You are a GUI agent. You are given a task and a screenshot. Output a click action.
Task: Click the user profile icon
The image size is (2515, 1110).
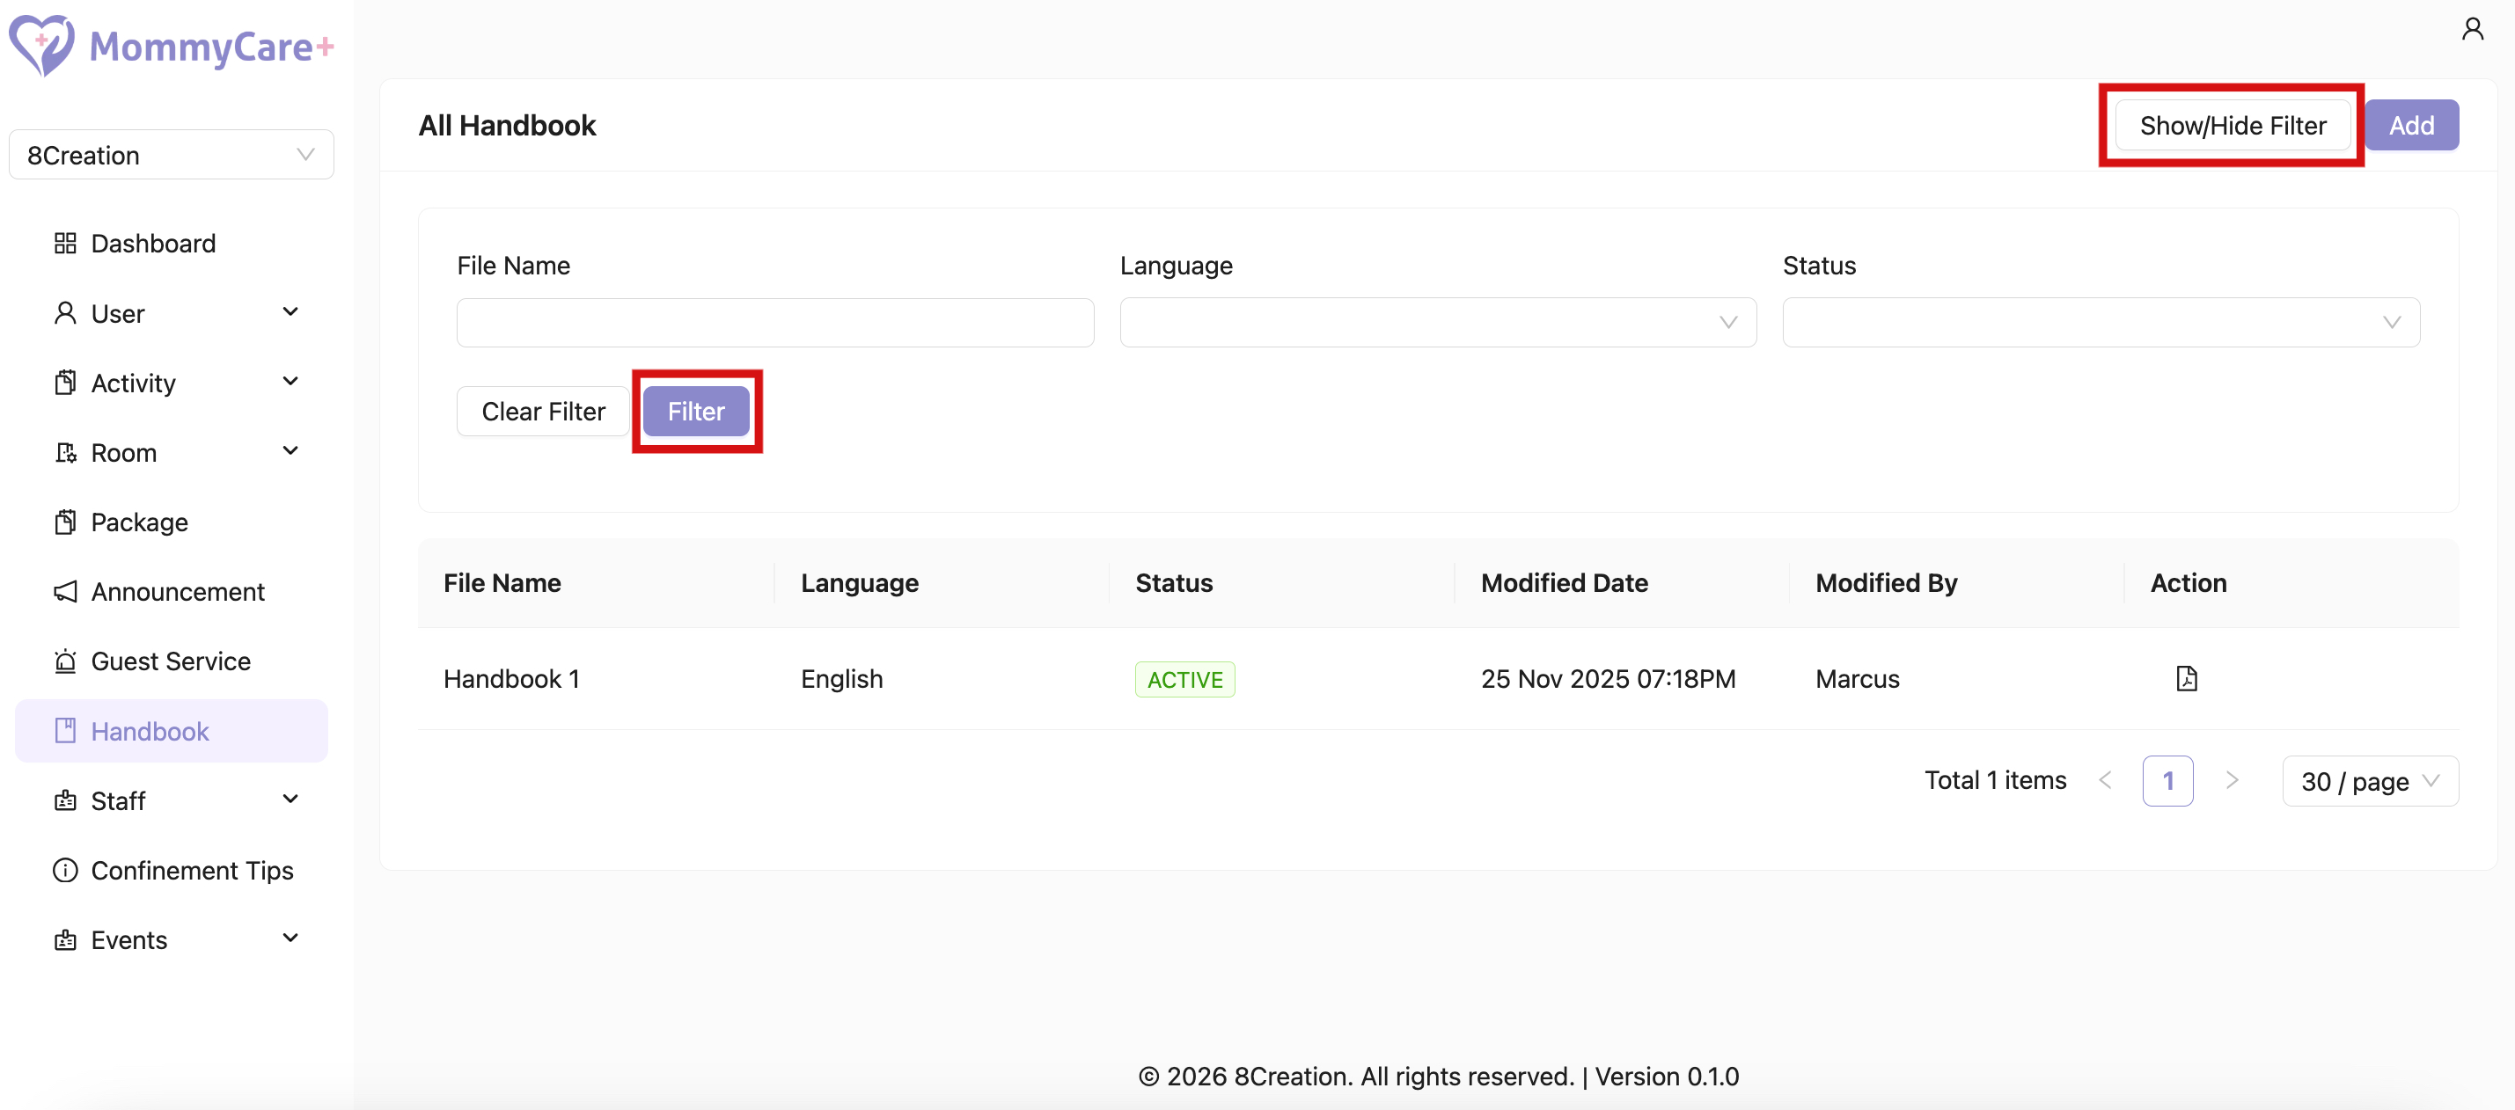point(2471,29)
